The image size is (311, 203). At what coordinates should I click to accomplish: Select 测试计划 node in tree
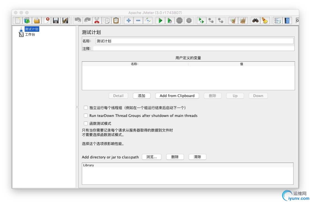tap(32, 29)
